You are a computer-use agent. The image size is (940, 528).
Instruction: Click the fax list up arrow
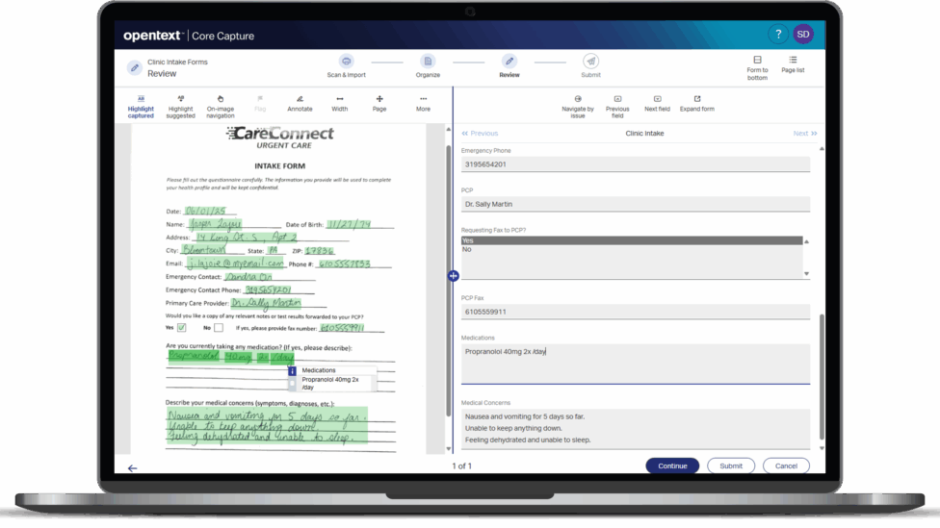(x=806, y=241)
